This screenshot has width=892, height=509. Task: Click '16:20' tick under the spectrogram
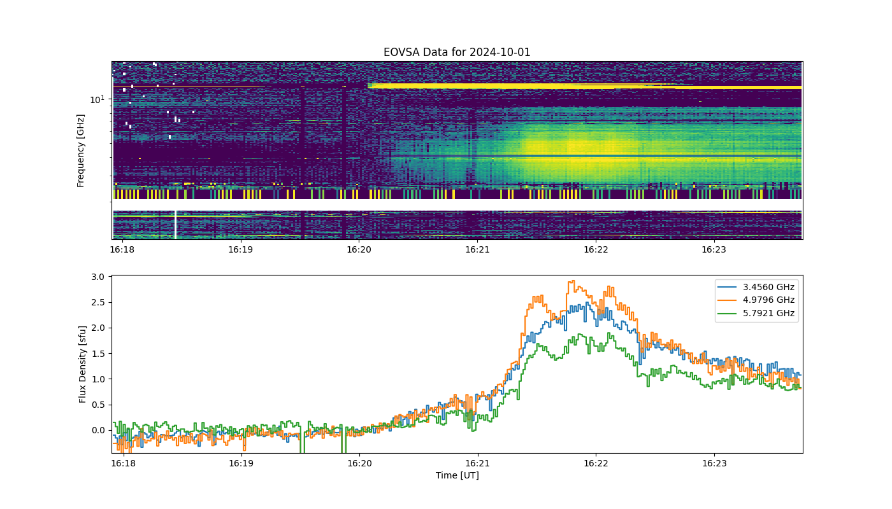[x=359, y=250]
